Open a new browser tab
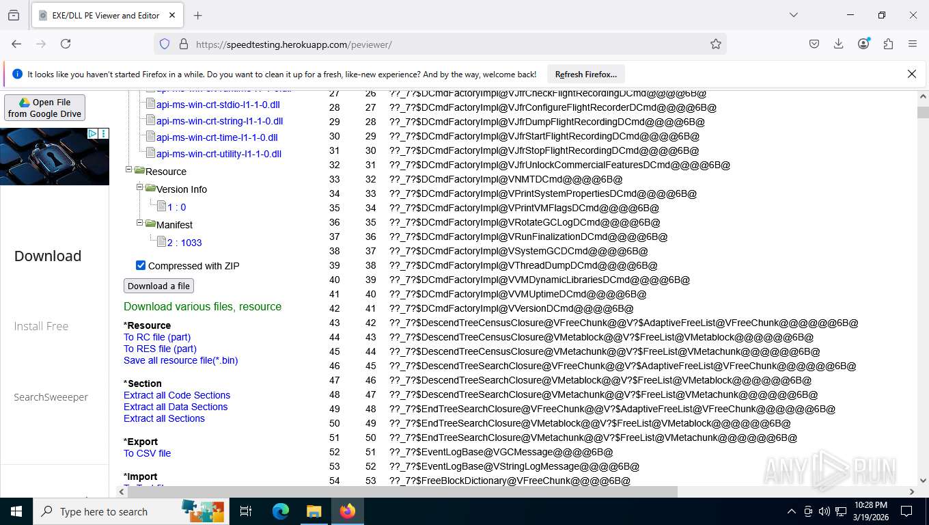Image resolution: width=929 pixels, height=525 pixels. (198, 15)
